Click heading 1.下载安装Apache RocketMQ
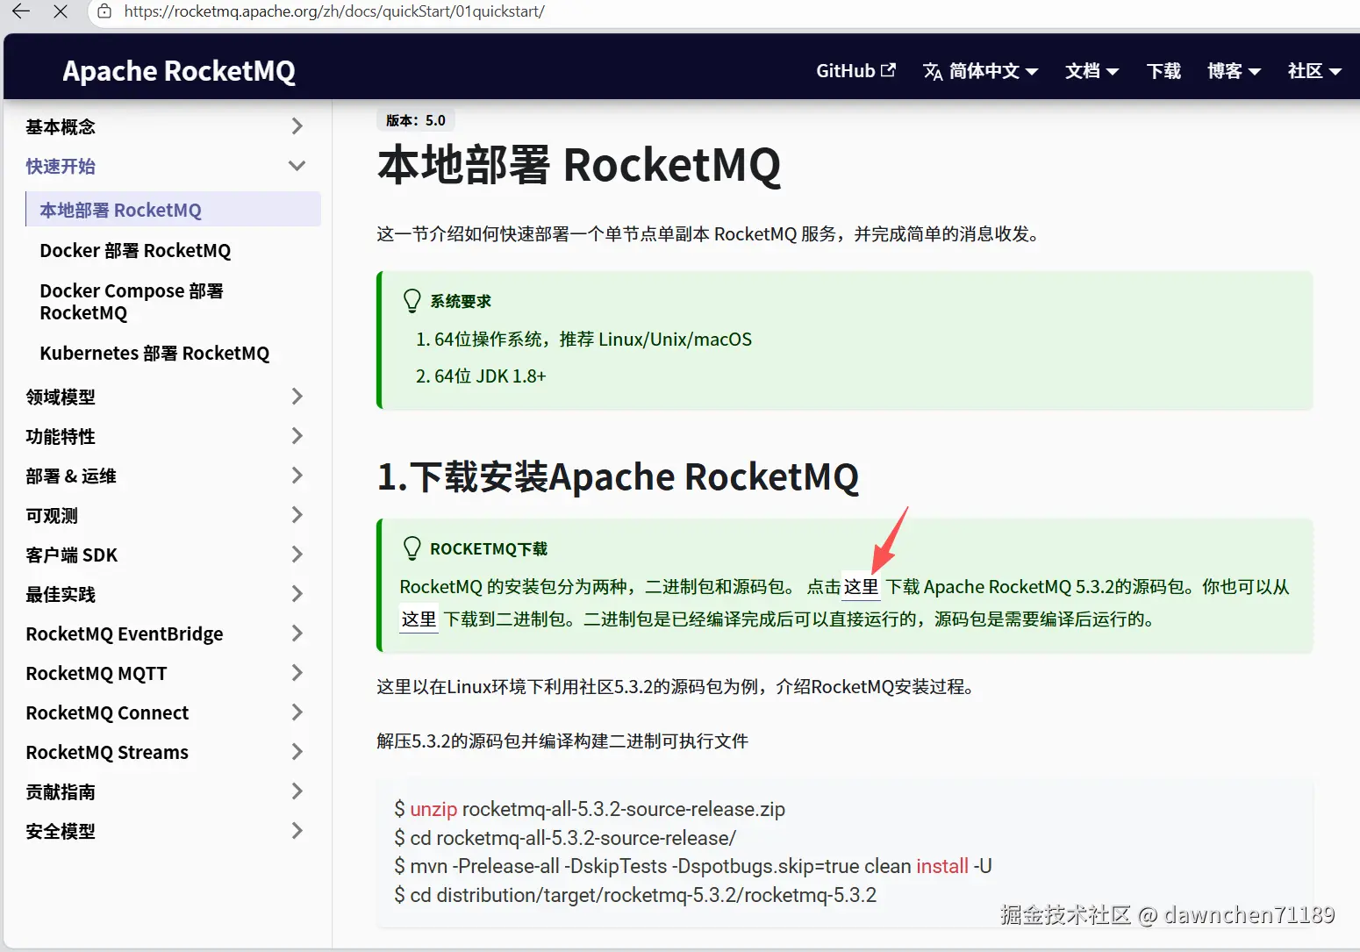 point(618,477)
